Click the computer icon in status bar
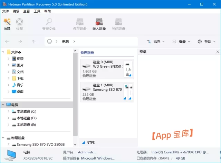Image resolution: width=221 pixels, height=163 pixels. (x=11, y=155)
